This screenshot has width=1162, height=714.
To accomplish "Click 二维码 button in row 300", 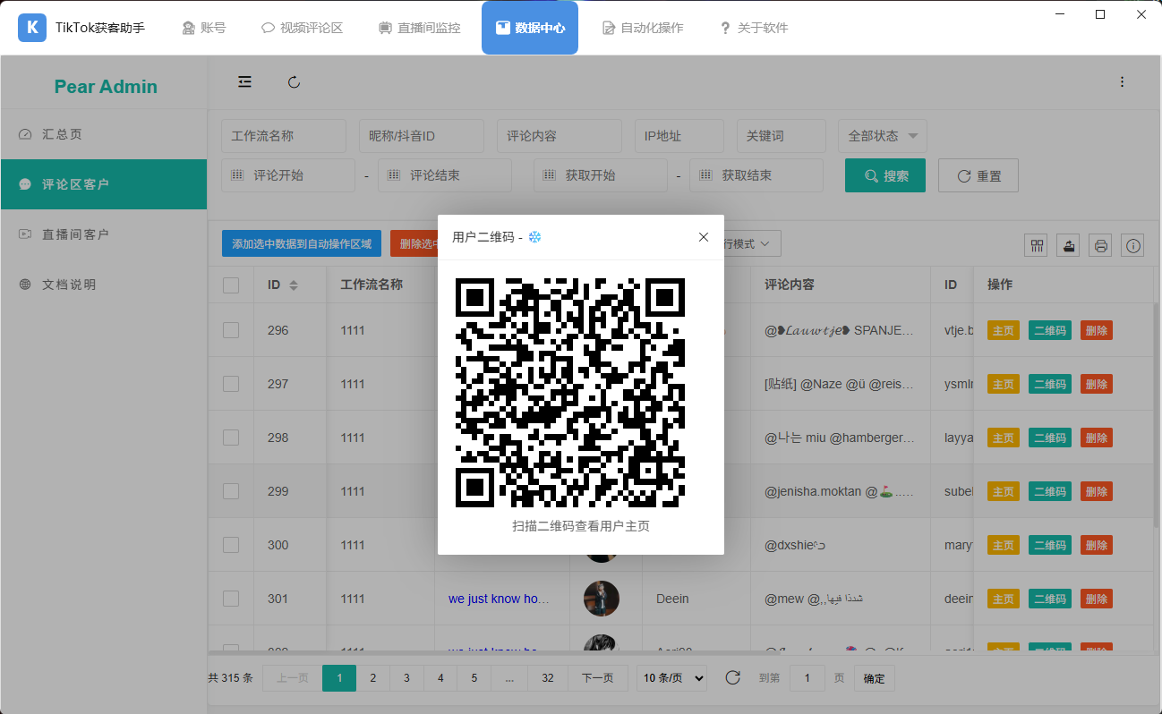I will point(1050,545).
